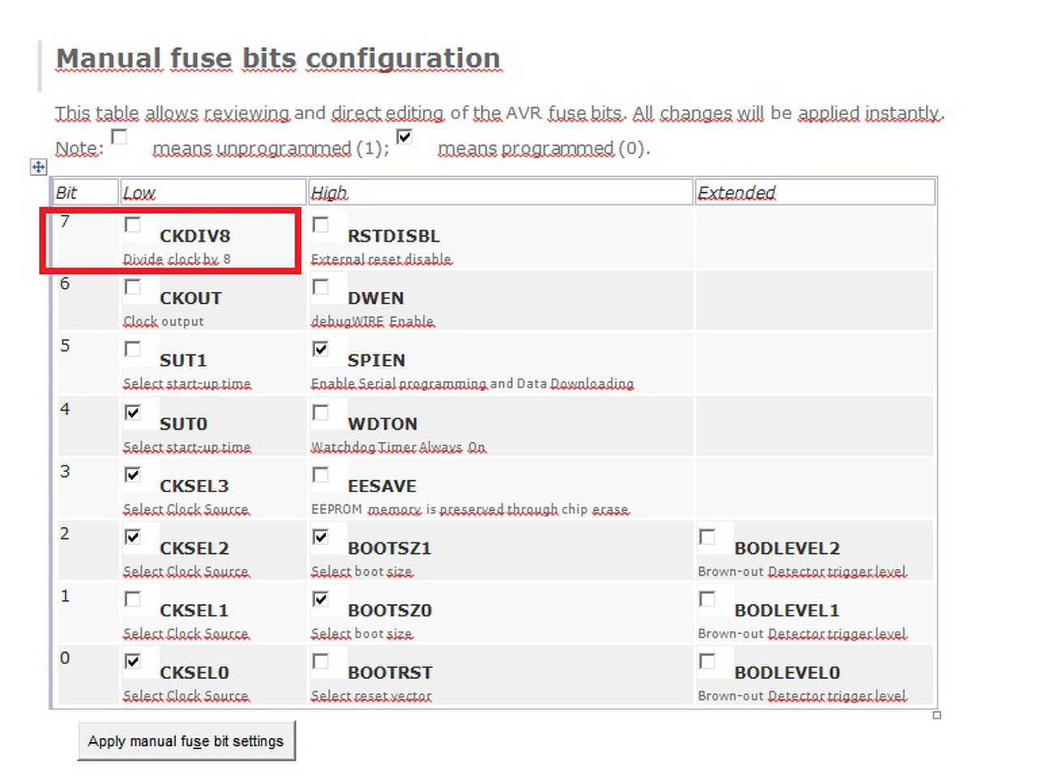
Task: Toggle the BODLEVEL0 checkbox
Action: click(x=707, y=662)
